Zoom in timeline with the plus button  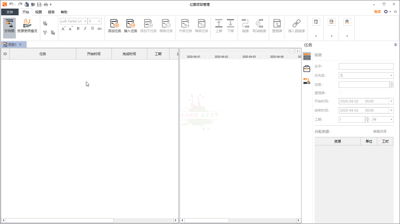click(297, 51)
